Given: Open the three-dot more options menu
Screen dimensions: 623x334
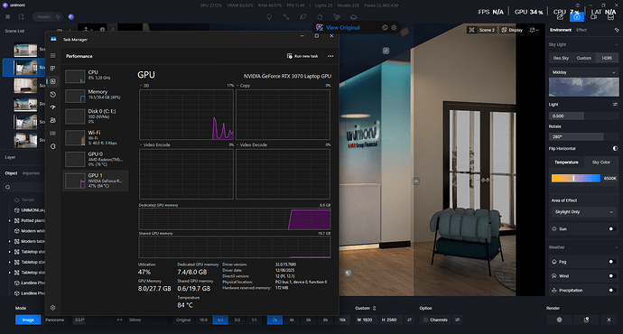Looking at the screenshot, I should point(330,56).
